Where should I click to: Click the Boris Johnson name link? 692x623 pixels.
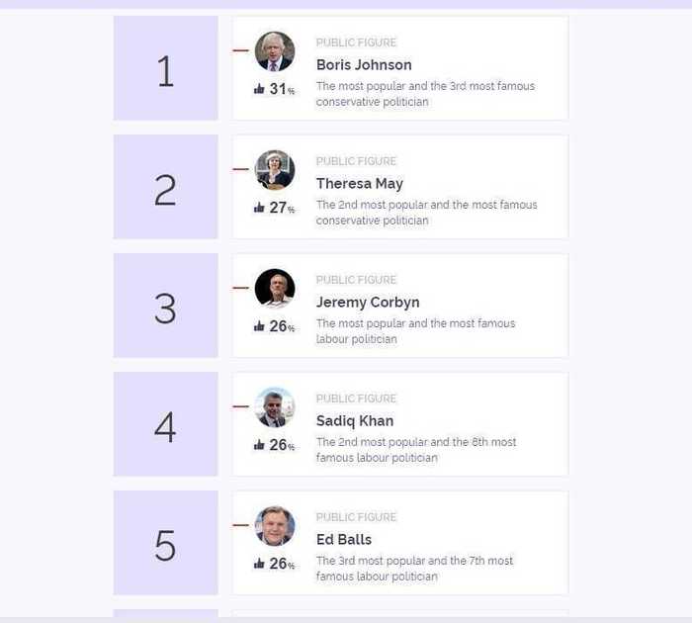(364, 65)
